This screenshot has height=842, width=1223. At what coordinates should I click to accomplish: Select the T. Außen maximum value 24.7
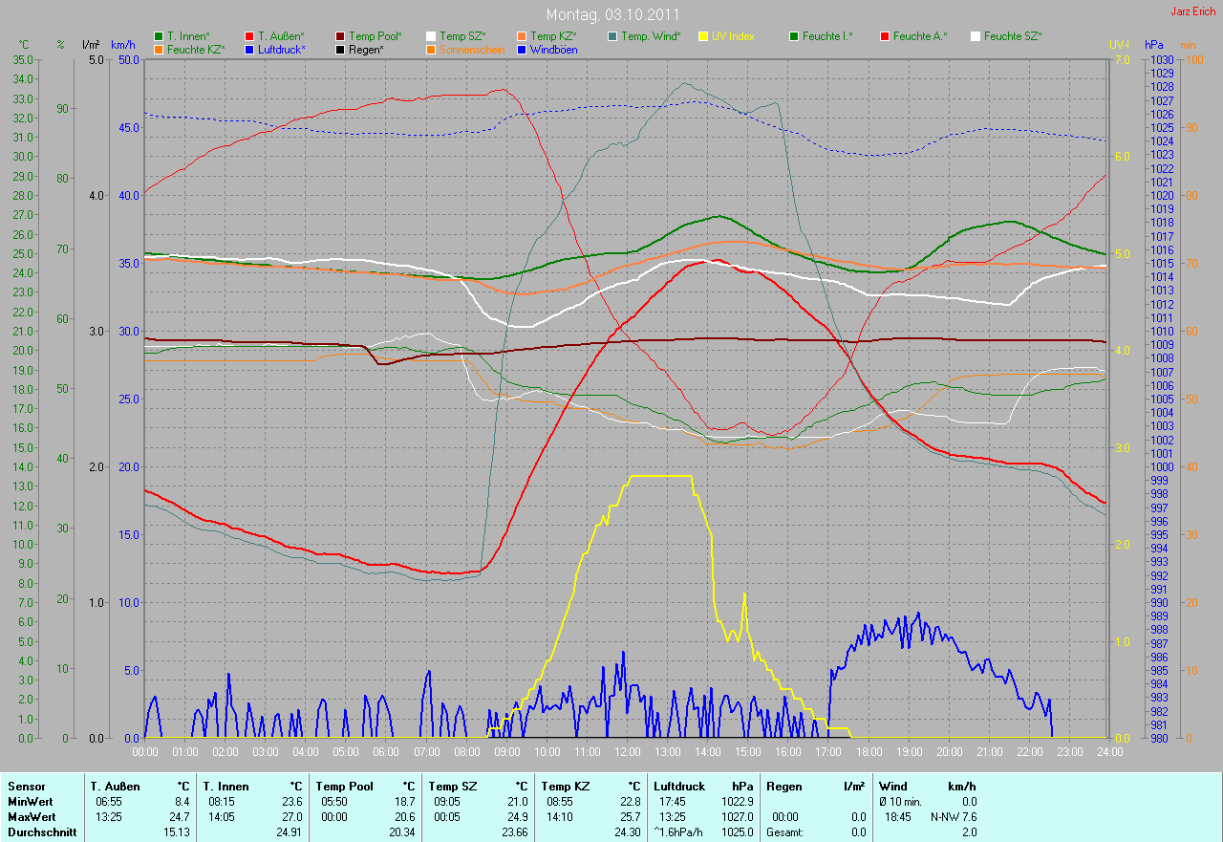tap(179, 817)
